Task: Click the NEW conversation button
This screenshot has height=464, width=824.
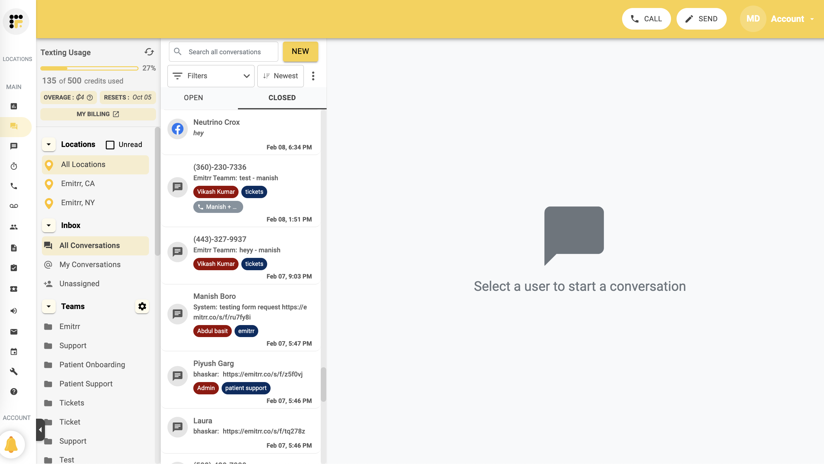Action: click(x=300, y=51)
